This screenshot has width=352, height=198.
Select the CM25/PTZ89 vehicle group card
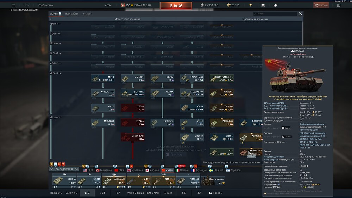(192, 79)
